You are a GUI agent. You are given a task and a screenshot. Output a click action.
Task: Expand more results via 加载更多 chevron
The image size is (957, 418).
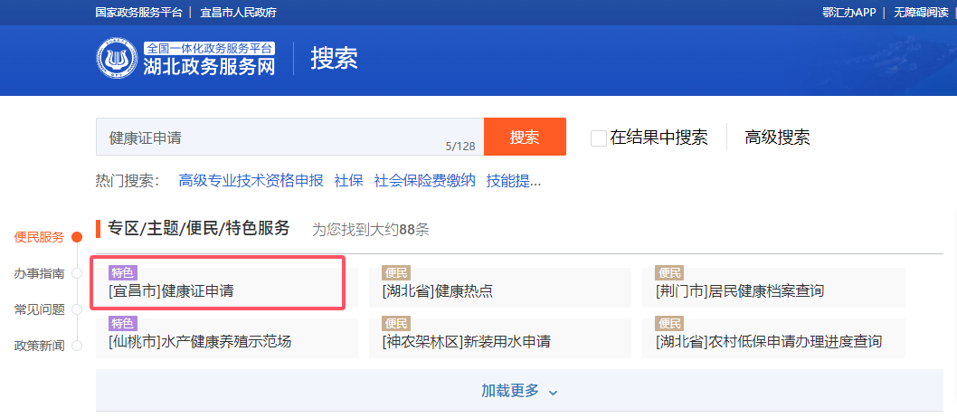pos(554,392)
